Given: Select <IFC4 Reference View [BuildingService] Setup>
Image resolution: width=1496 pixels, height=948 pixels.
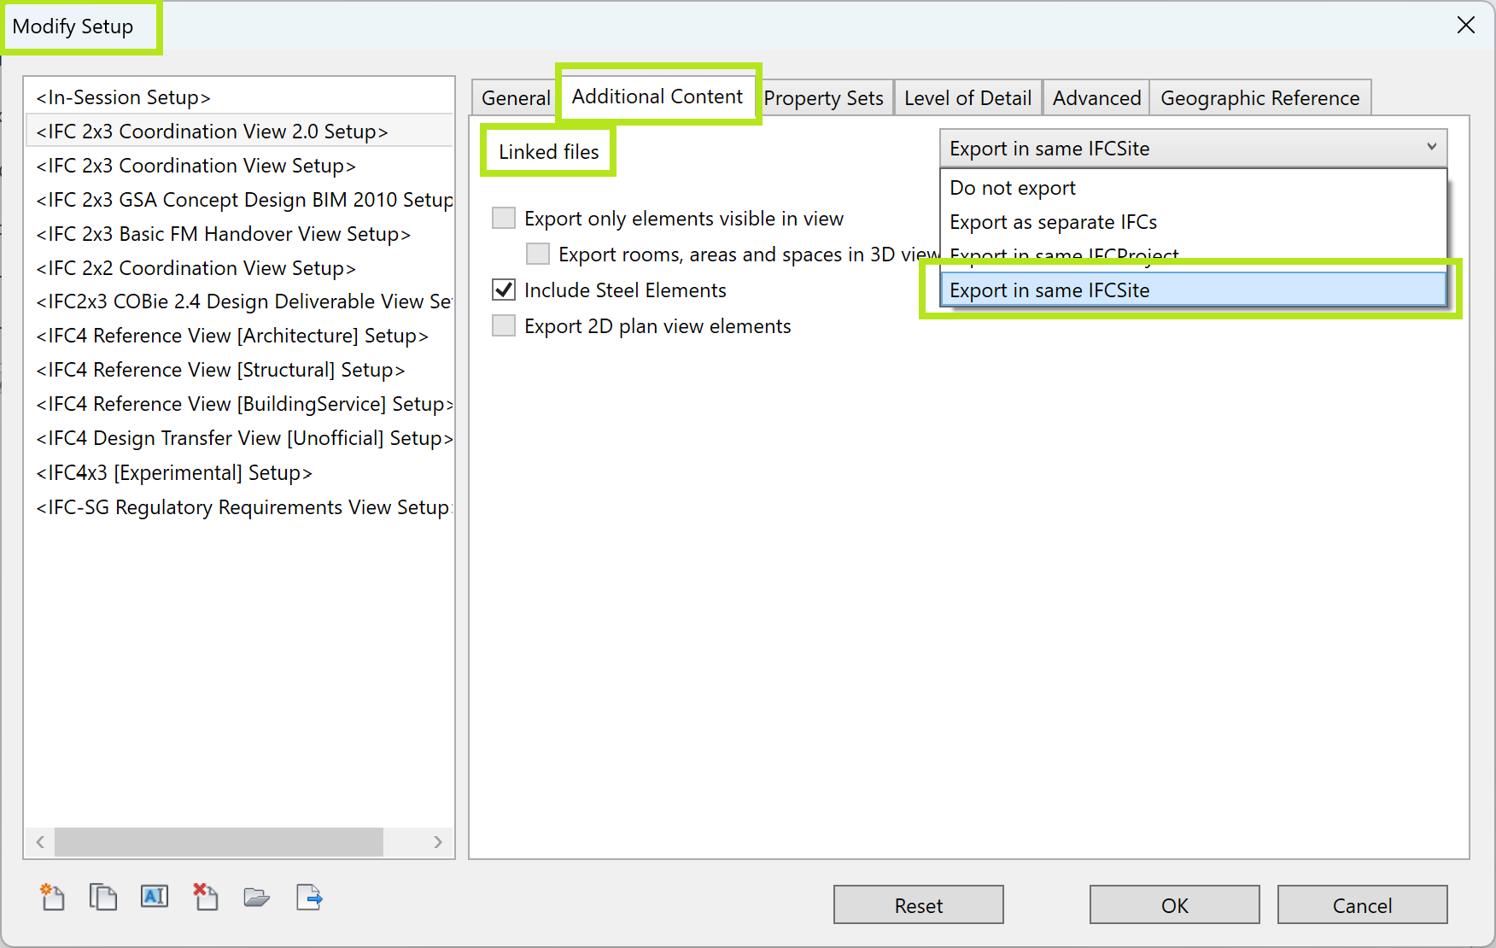Looking at the screenshot, I should tap(239, 404).
